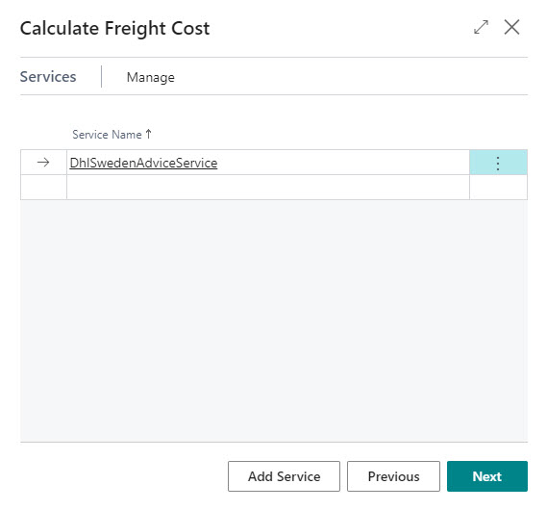The image size is (547, 510).
Task: Click the blank header area above row selectors
Action: 43,135
